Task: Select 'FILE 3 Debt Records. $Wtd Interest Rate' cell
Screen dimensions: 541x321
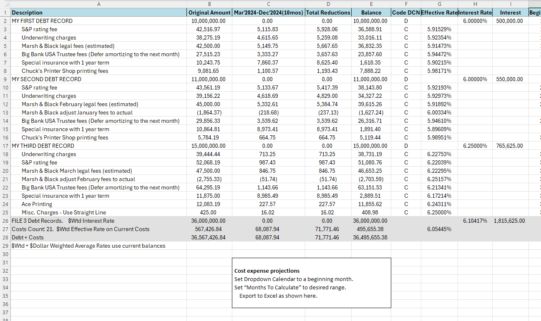Action: point(98,221)
